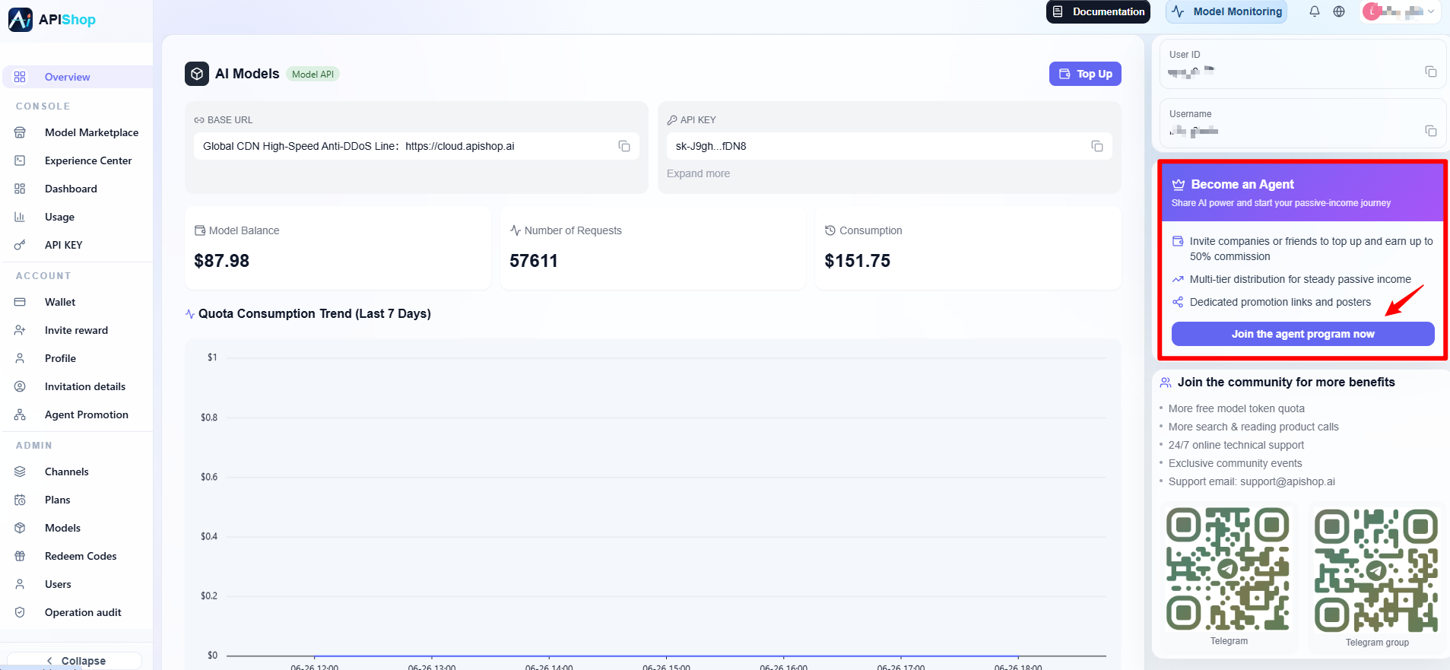Copy the Base URL value
This screenshot has width=1450, height=670.
[x=624, y=146]
